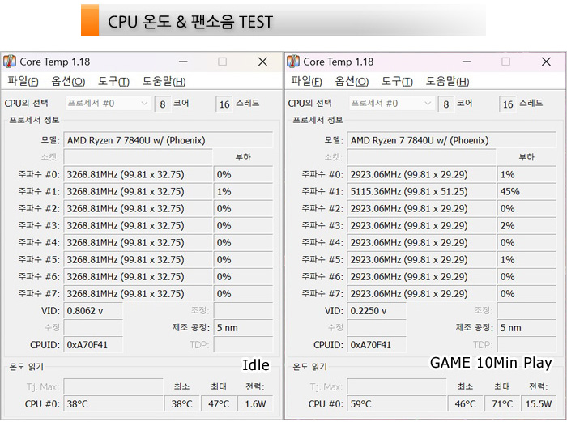Open 도움말(H) menu in the GAME 10Min Play window
The image size is (567, 422).
[x=447, y=81]
